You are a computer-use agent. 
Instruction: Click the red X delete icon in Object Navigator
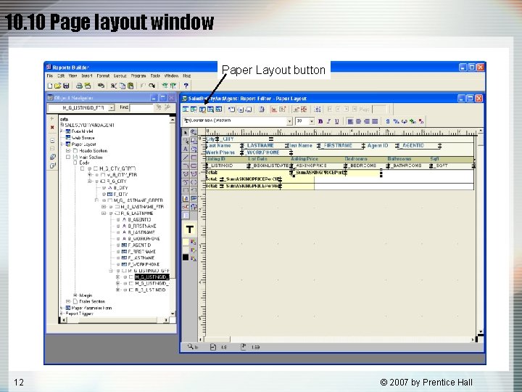(x=52, y=127)
